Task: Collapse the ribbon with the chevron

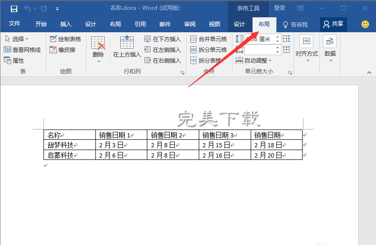Action: coord(369,72)
